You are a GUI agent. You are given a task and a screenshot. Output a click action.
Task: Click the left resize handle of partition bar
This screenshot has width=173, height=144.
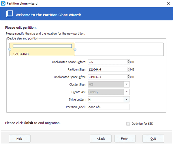point(10,49)
